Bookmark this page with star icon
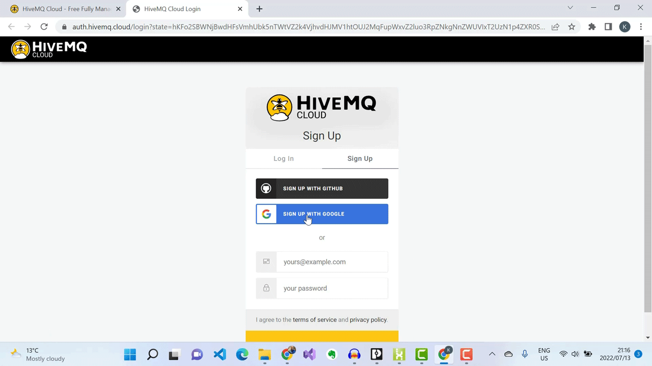This screenshot has width=652, height=366. pyautogui.click(x=572, y=27)
